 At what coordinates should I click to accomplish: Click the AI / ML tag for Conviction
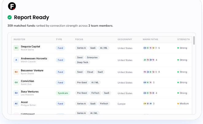pos(95,82)
